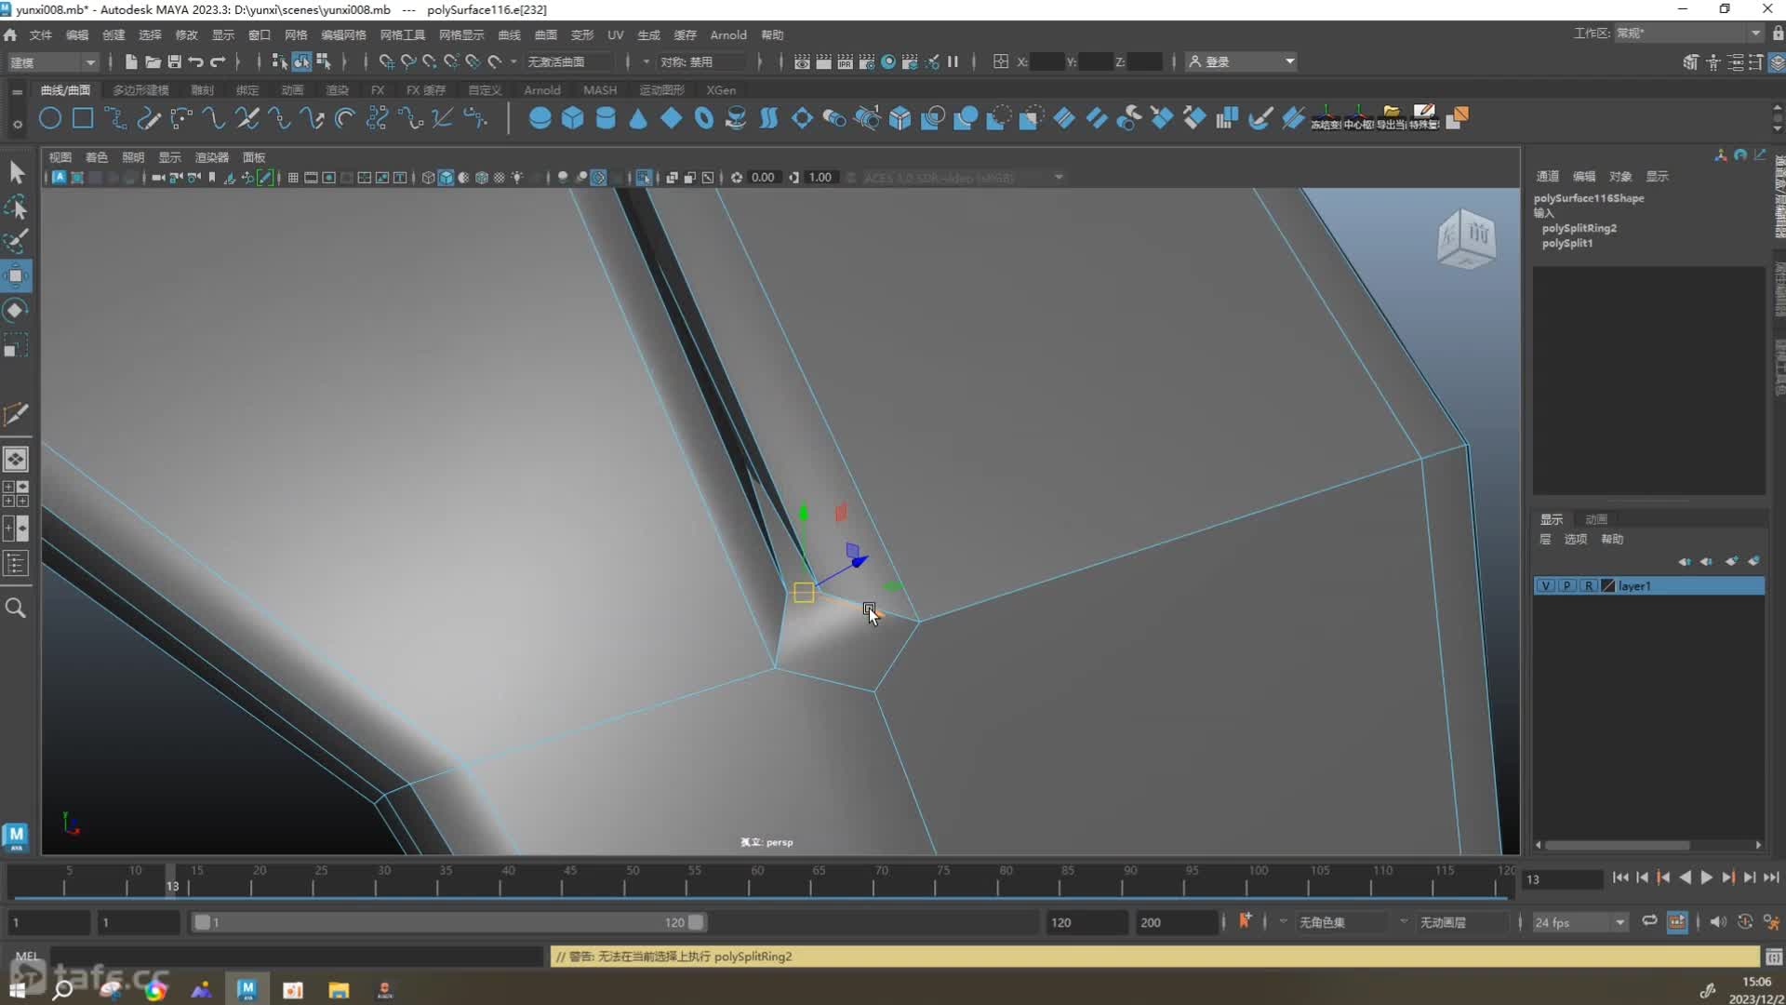Open the script editor icon
This screenshot has height=1005, width=1786.
[1774, 957]
